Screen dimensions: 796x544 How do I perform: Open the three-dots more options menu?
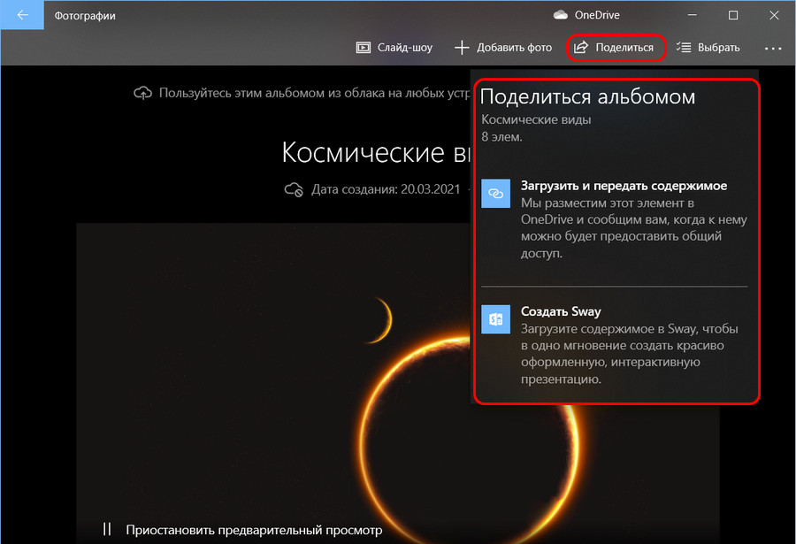[773, 48]
